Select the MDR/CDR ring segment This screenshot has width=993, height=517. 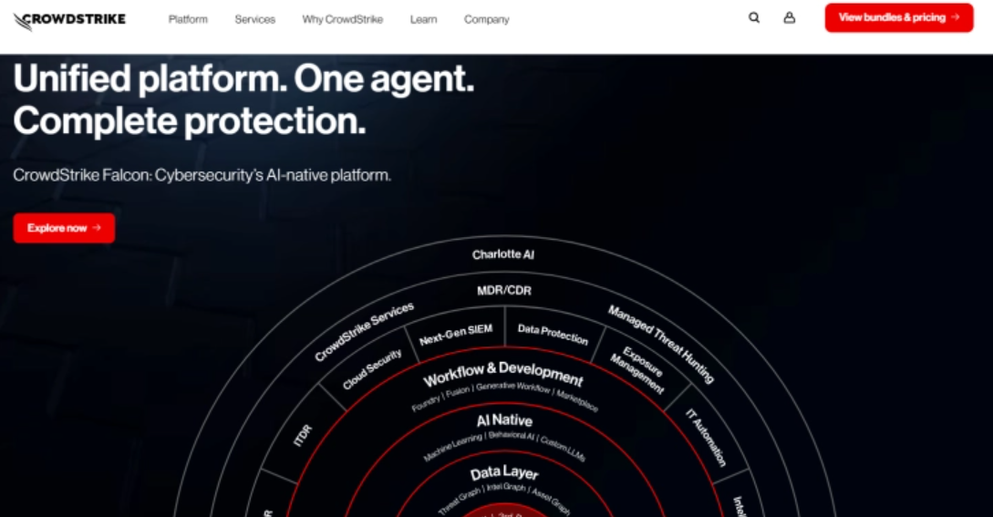[x=504, y=291]
